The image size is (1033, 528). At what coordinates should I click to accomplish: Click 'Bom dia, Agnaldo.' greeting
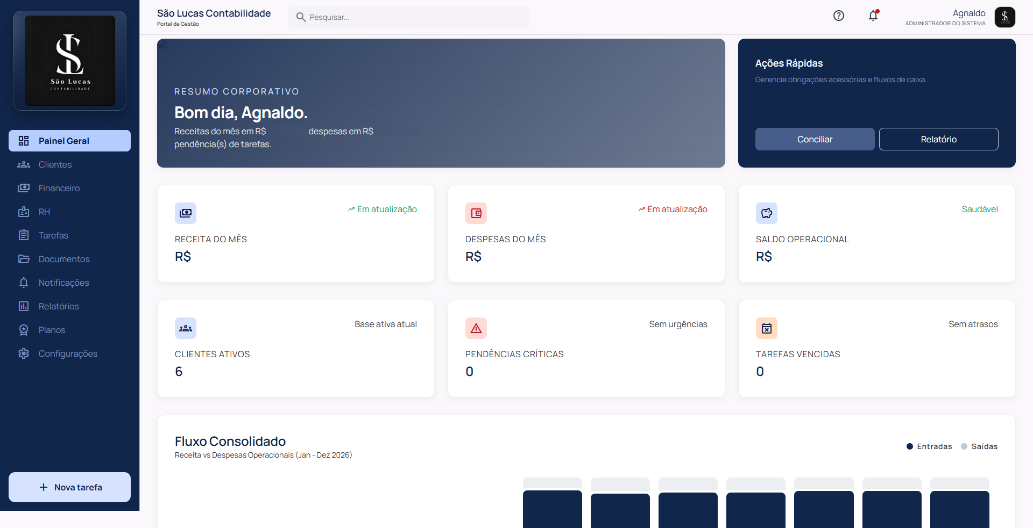point(241,112)
